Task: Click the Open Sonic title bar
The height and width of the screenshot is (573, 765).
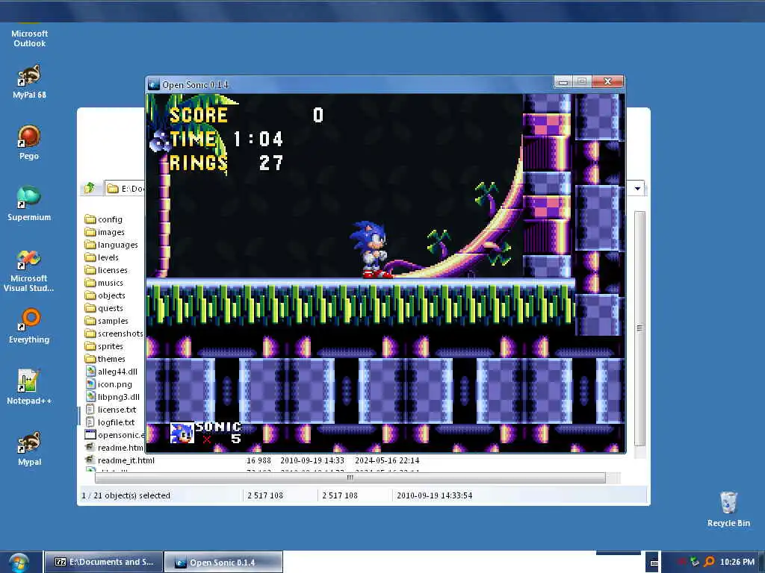Action: tap(356, 84)
